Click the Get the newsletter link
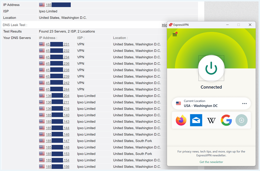The height and width of the screenshot is (171, 260). (x=211, y=162)
